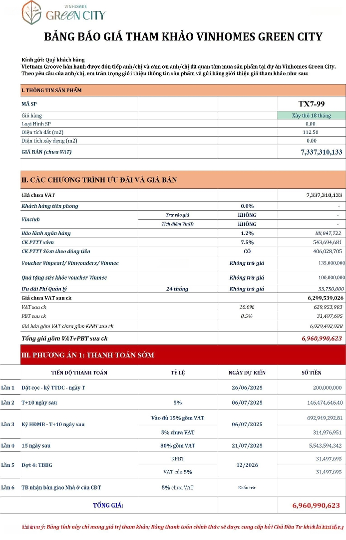346x540 pixels.
Task: Click the 1.2% bank guarantee rate cell
Action: [247, 233]
